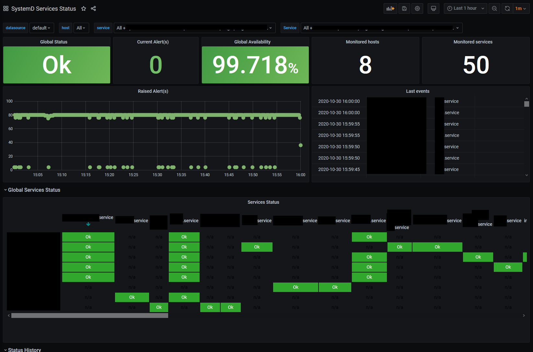
Task: Open the Raised Alert(s) panel title menu
Action: (x=153, y=91)
